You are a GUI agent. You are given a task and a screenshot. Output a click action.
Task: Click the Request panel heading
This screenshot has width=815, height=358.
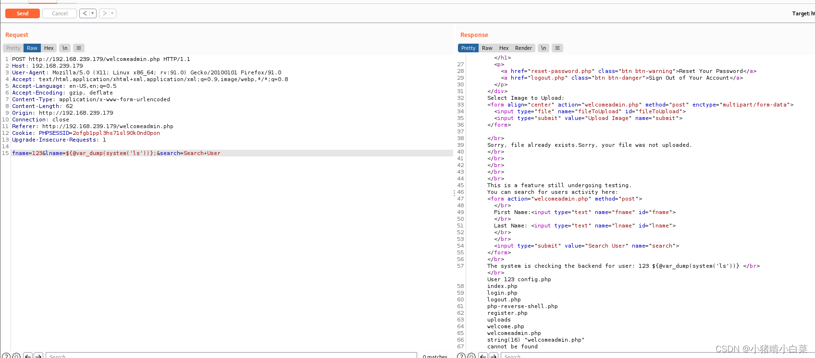click(x=17, y=35)
